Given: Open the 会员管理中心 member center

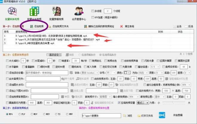Looking at the screenshot, I should 78,13.
